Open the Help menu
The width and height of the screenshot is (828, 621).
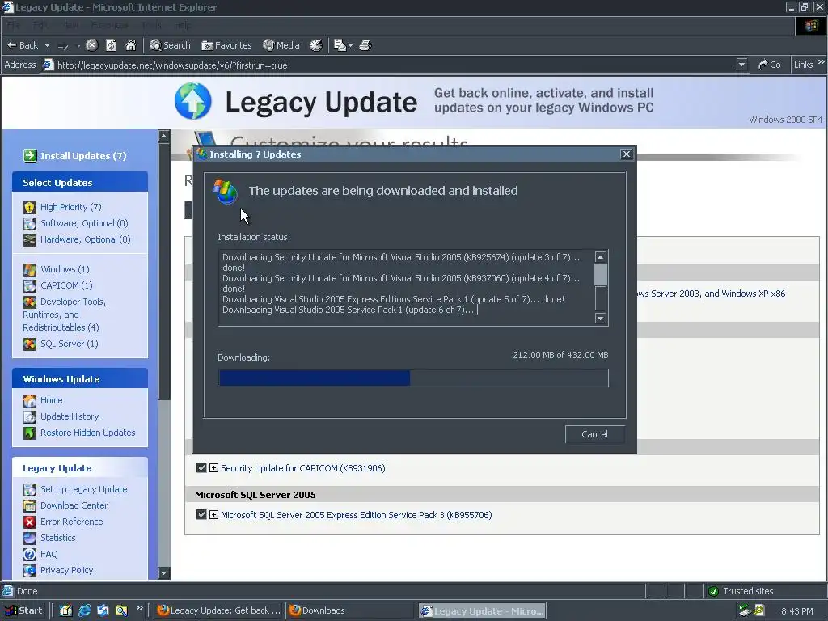pyautogui.click(x=183, y=25)
